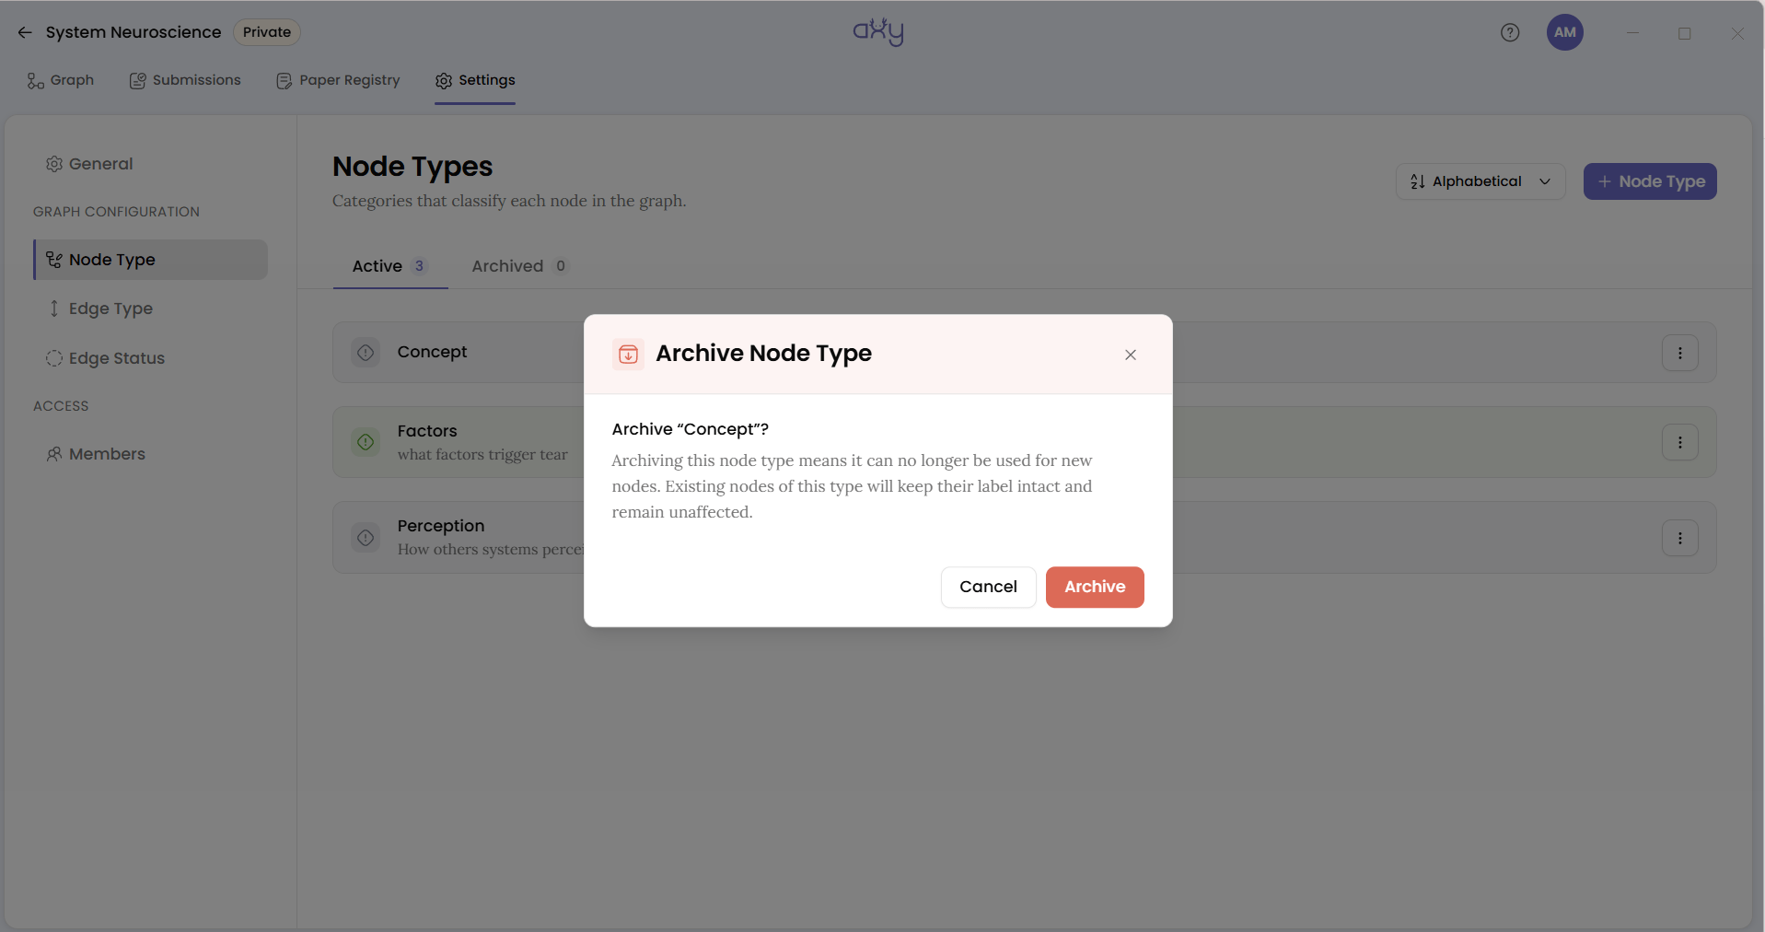Image resolution: width=1765 pixels, height=932 pixels.
Task: Expand the Alphabetical sort dropdown
Action: click(1481, 181)
